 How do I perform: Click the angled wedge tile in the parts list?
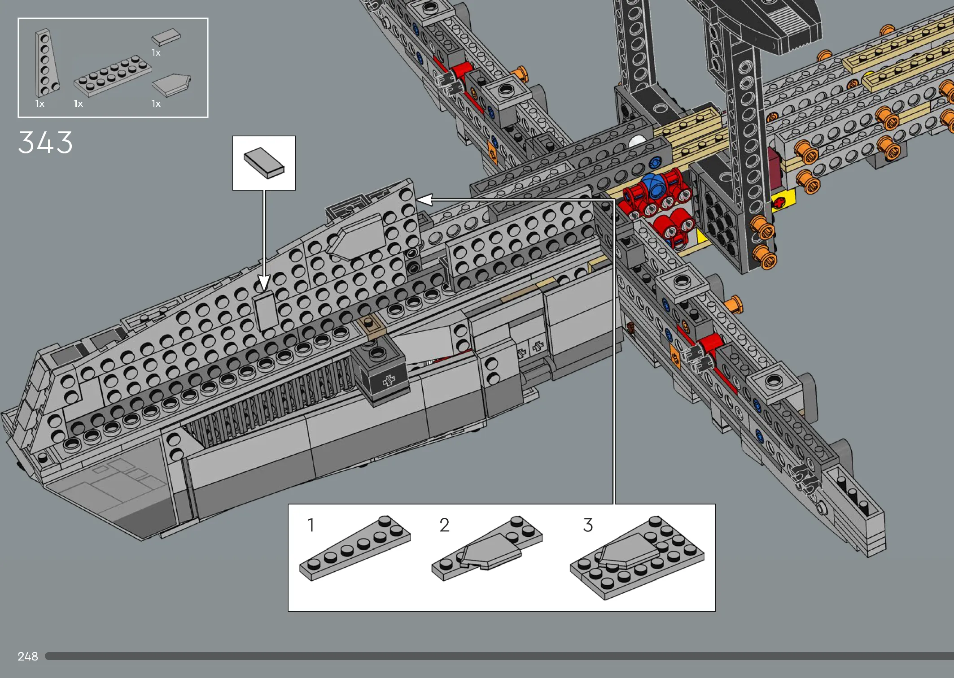[171, 85]
